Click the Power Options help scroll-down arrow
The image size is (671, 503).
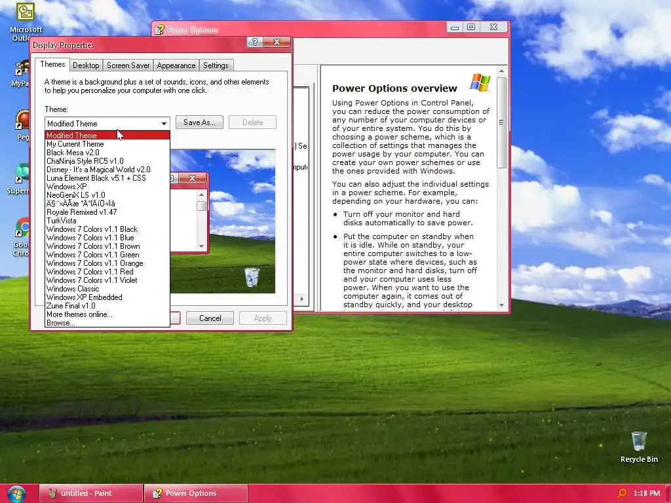click(x=501, y=305)
